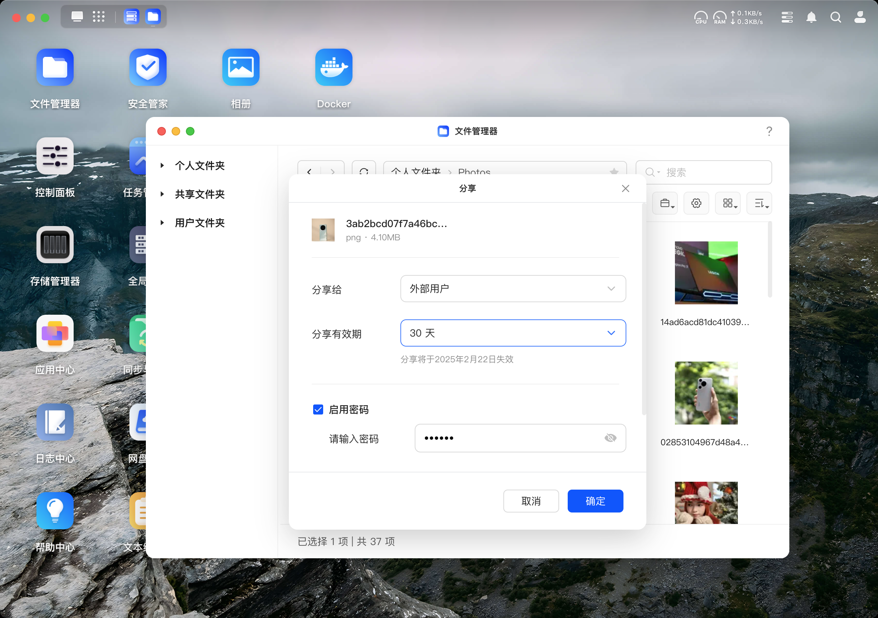Image resolution: width=878 pixels, height=618 pixels.
Task: Reveal password with the eye icon
Action: pyautogui.click(x=610, y=438)
